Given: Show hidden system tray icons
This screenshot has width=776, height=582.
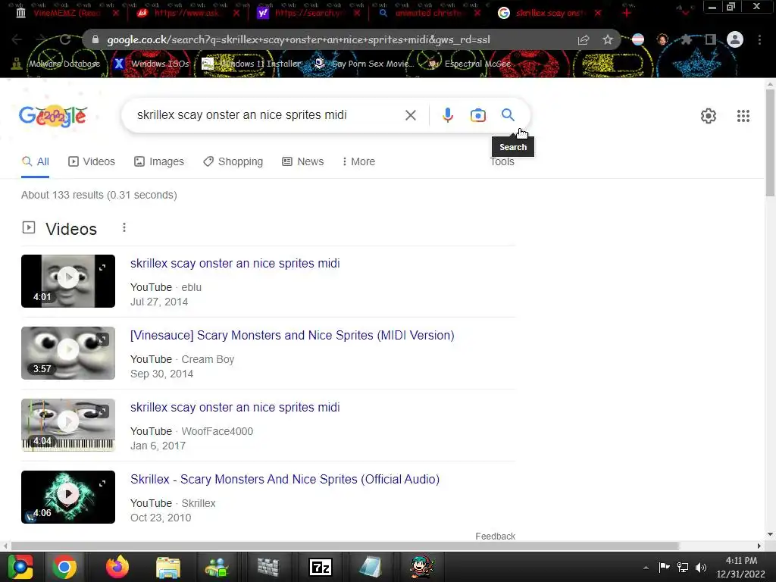Looking at the screenshot, I should [x=646, y=568].
